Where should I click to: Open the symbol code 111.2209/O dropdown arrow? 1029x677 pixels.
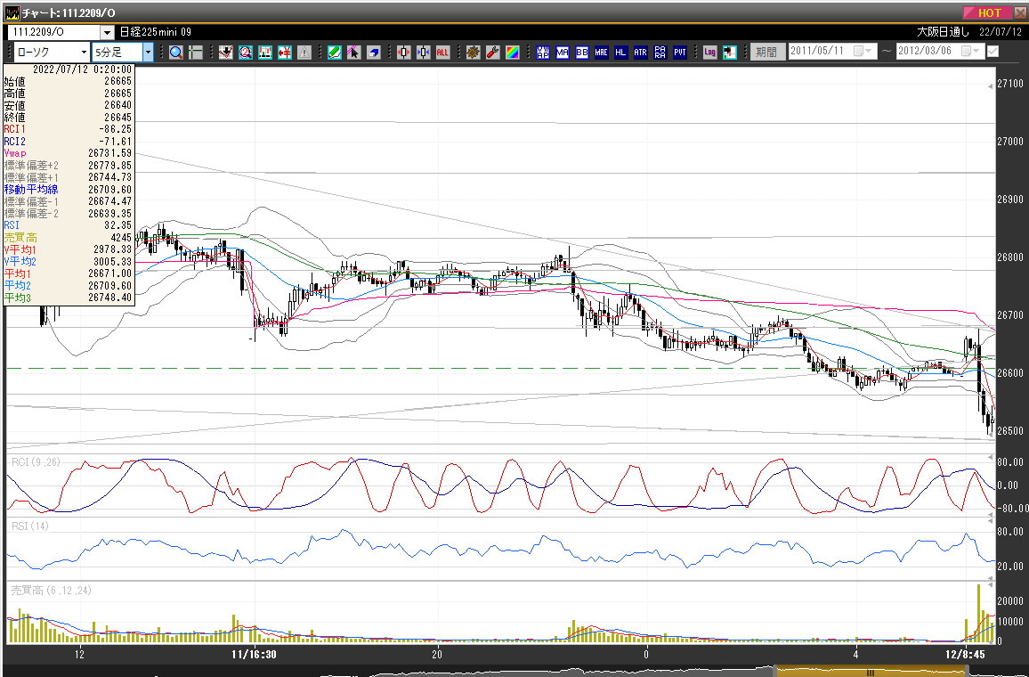108,31
